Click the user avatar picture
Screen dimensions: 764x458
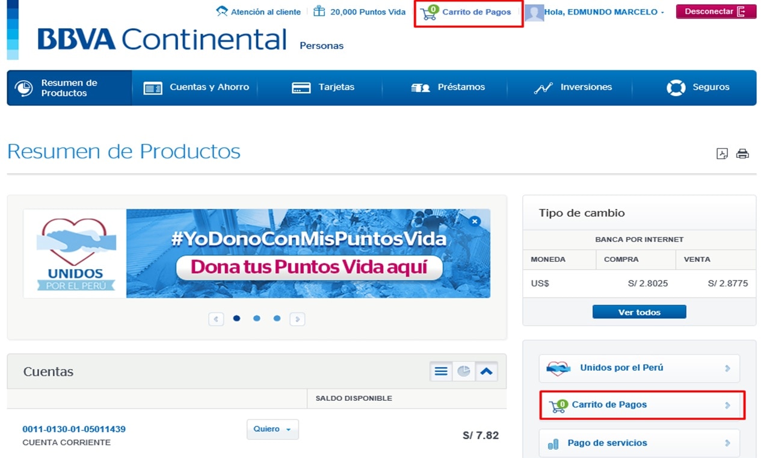coord(534,13)
